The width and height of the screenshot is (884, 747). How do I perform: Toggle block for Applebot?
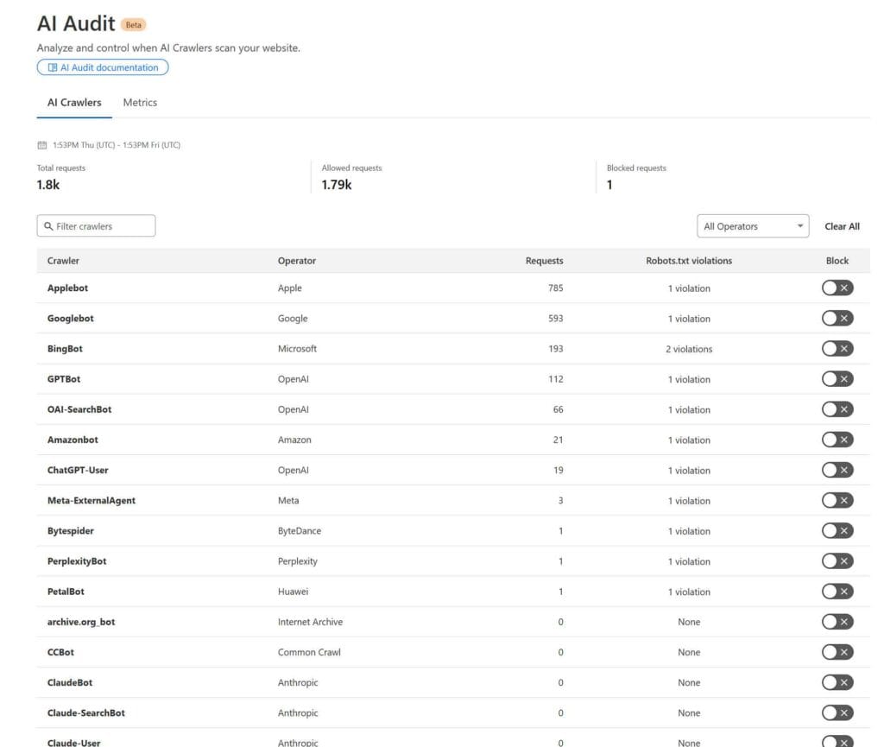[837, 288]
